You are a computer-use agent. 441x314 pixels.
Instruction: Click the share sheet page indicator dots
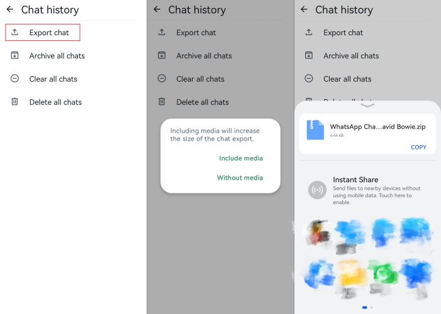tap(367, 307)
